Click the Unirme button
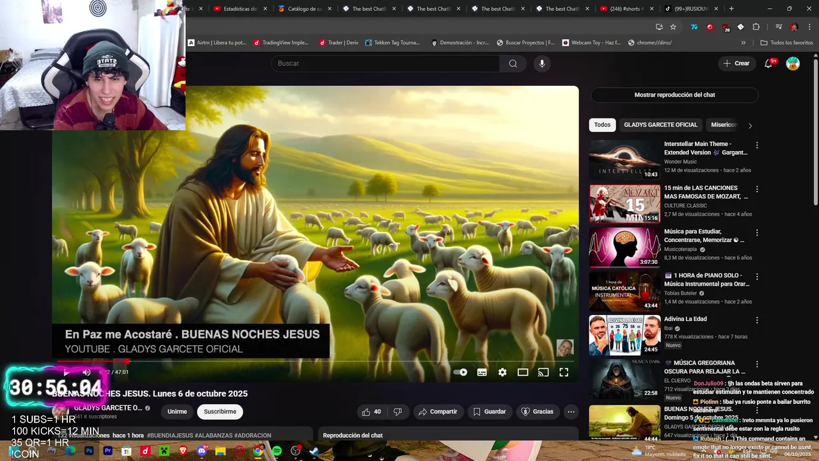 177,412
